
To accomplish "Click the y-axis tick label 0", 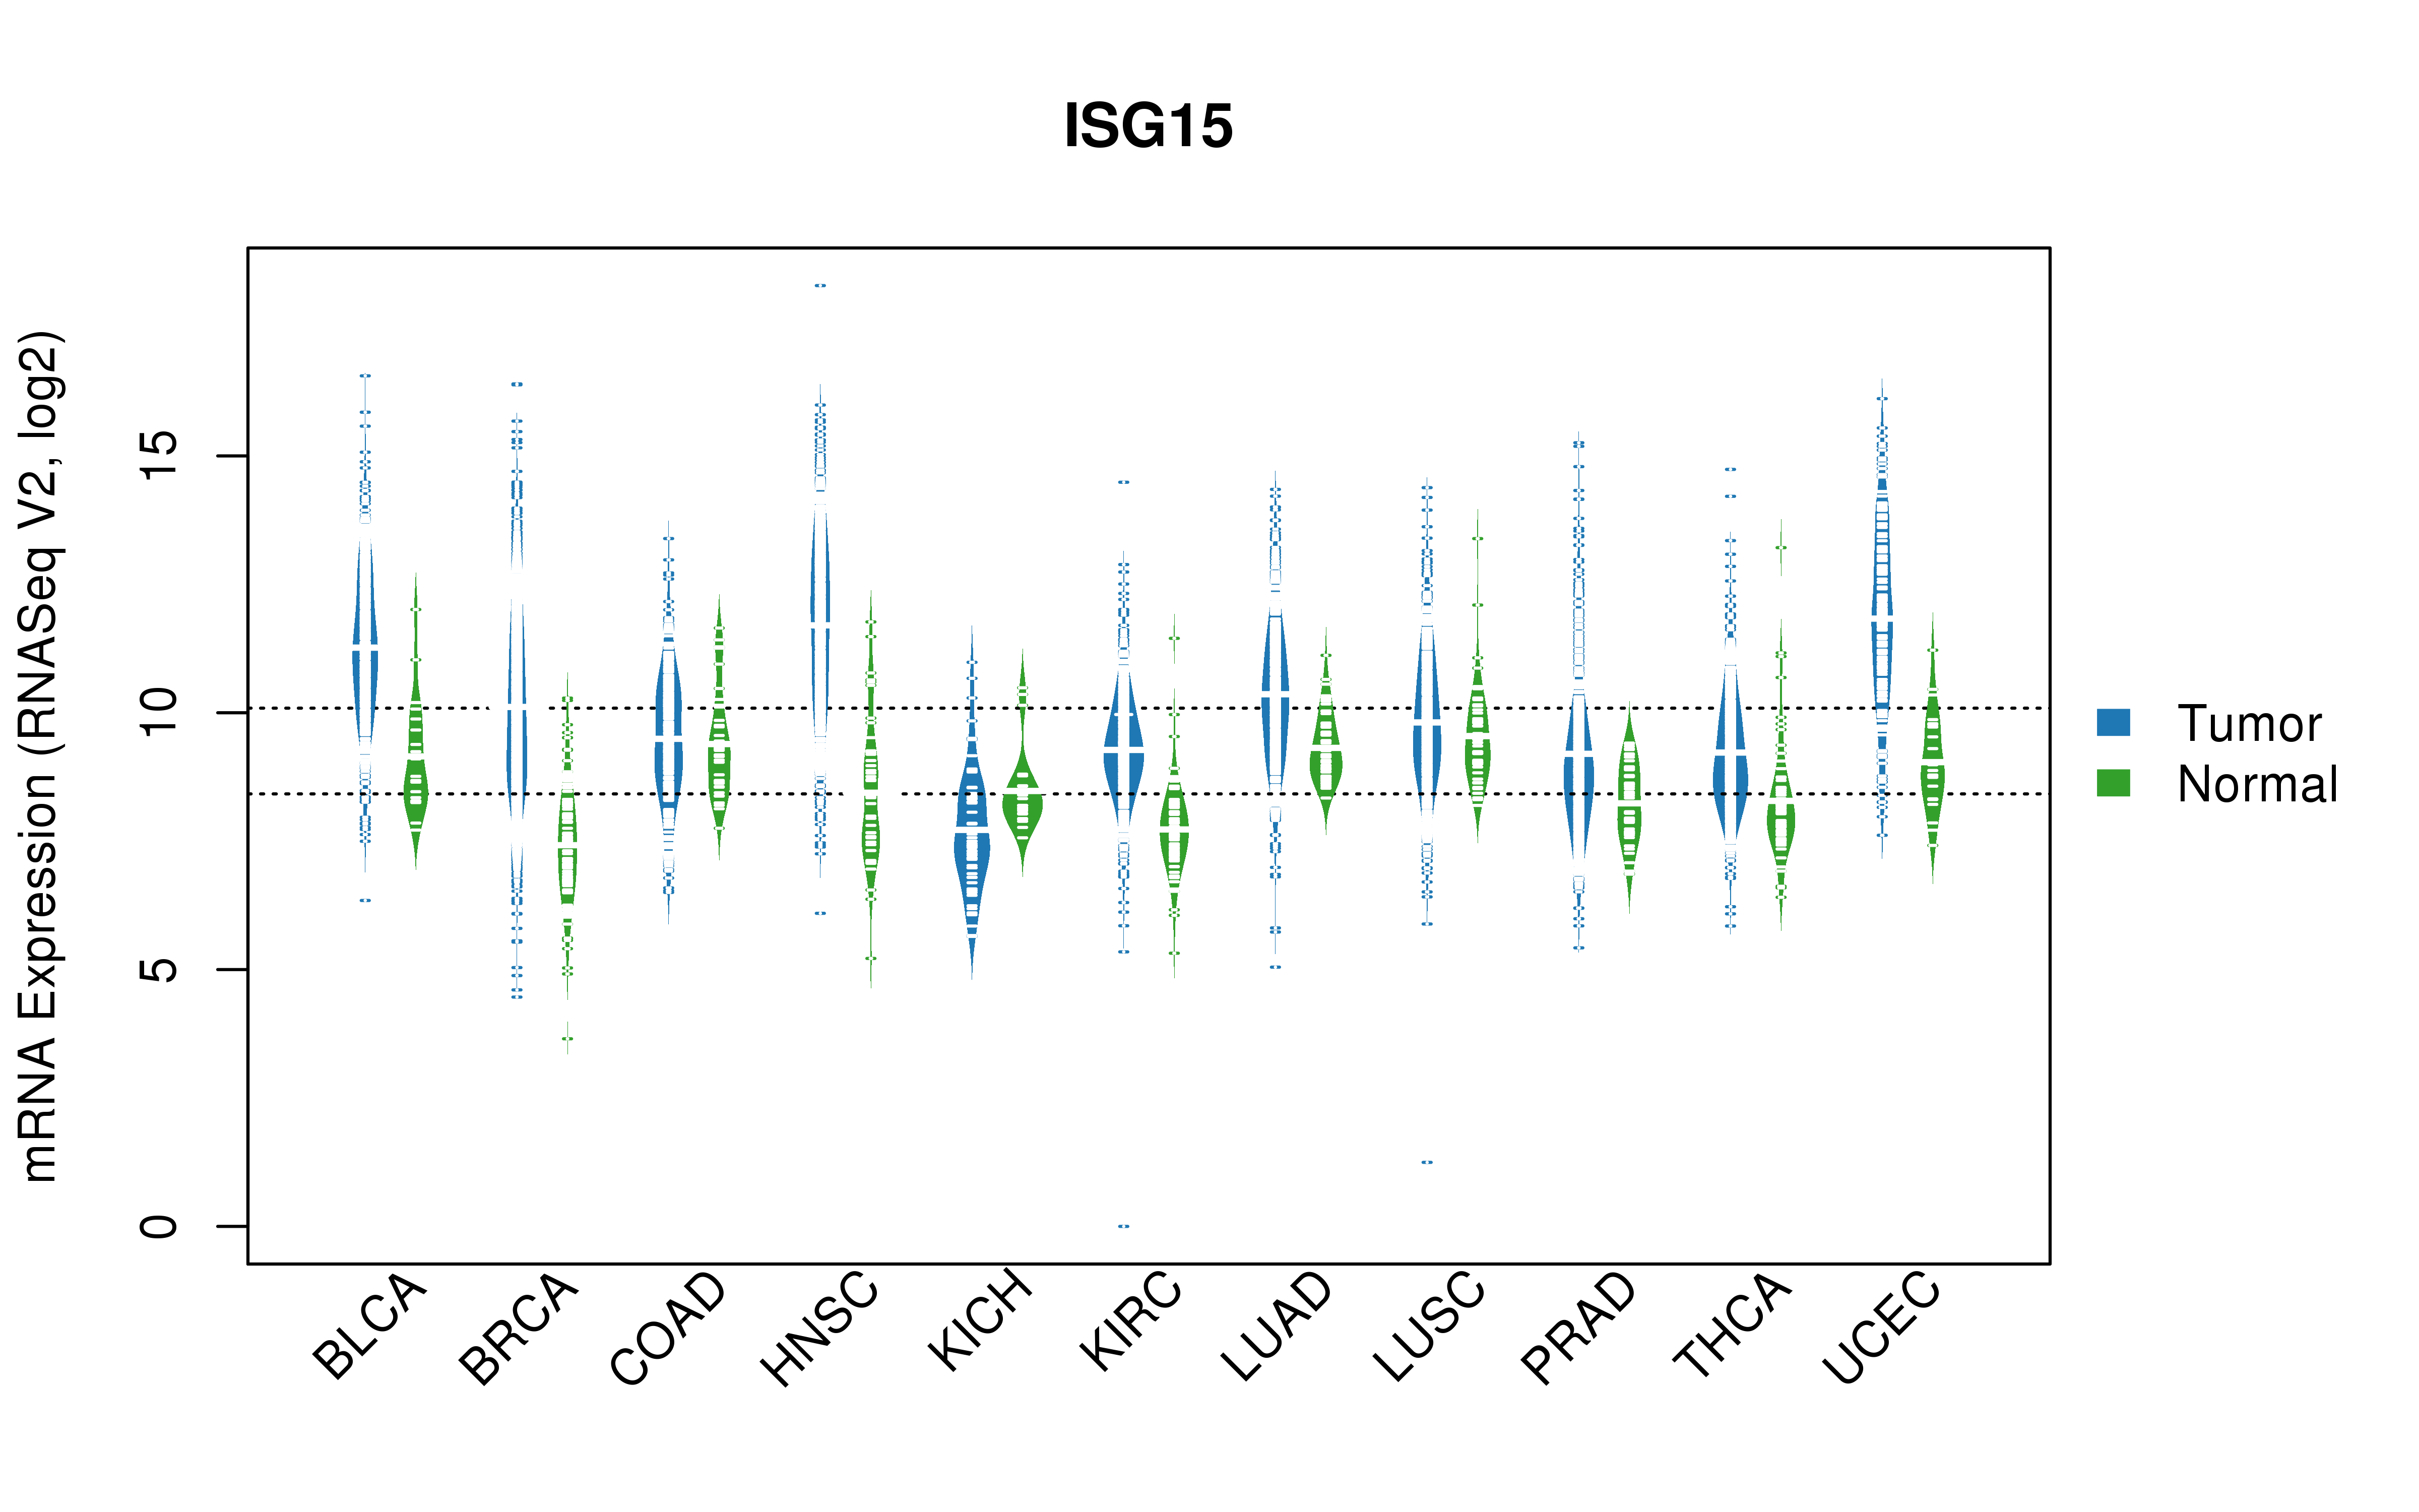I will tap(158, 1226).
